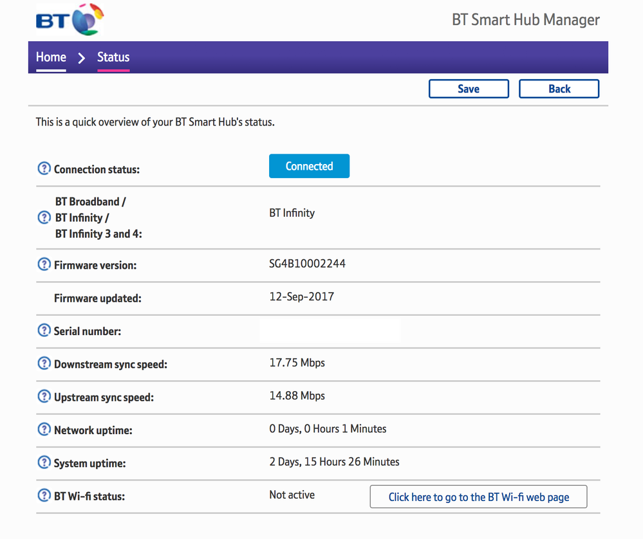
Task: Click the Serial number label
Action: pyautogui.click(x=88, y=331)
